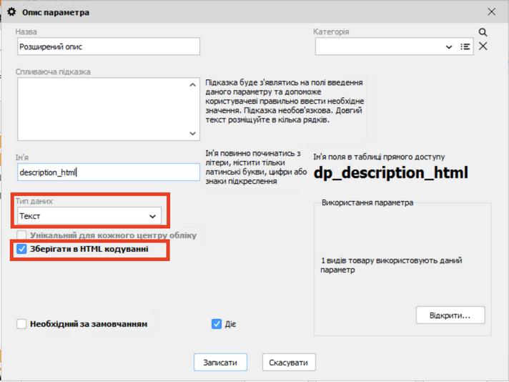The width and height of the screenshot is (509, 382).
Task: Click the tooltip text area scroll-up arrow
Action: (x=193, y=85)
